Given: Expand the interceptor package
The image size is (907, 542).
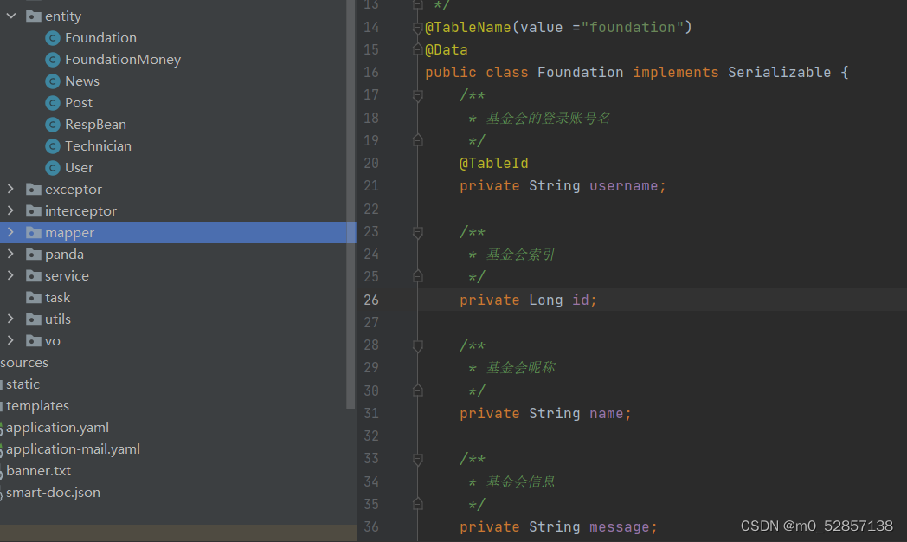Looking at the screenshot, I should [10, 210].
